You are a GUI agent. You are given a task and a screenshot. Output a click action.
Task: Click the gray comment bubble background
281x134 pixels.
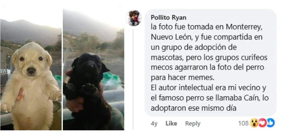[x=210, y=63]
